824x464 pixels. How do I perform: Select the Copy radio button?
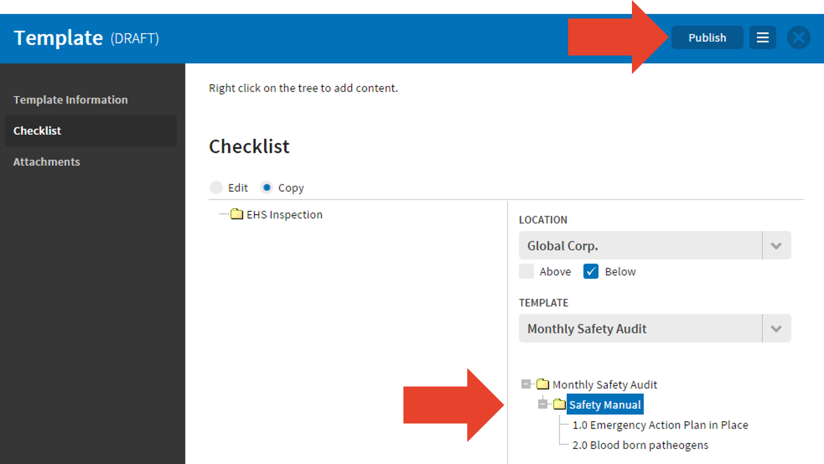click(x=267, y=187)
